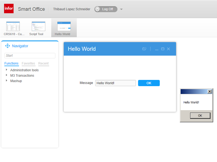This screenshot has height=162, width=217.
Task: Click the Hello World window widget icon
Action: pyautogui.click(x=144, y=49)
